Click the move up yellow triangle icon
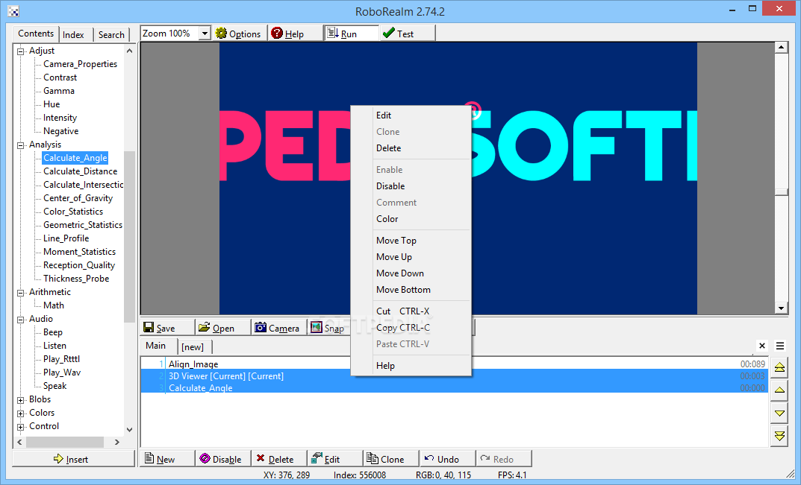 (779, 390)
